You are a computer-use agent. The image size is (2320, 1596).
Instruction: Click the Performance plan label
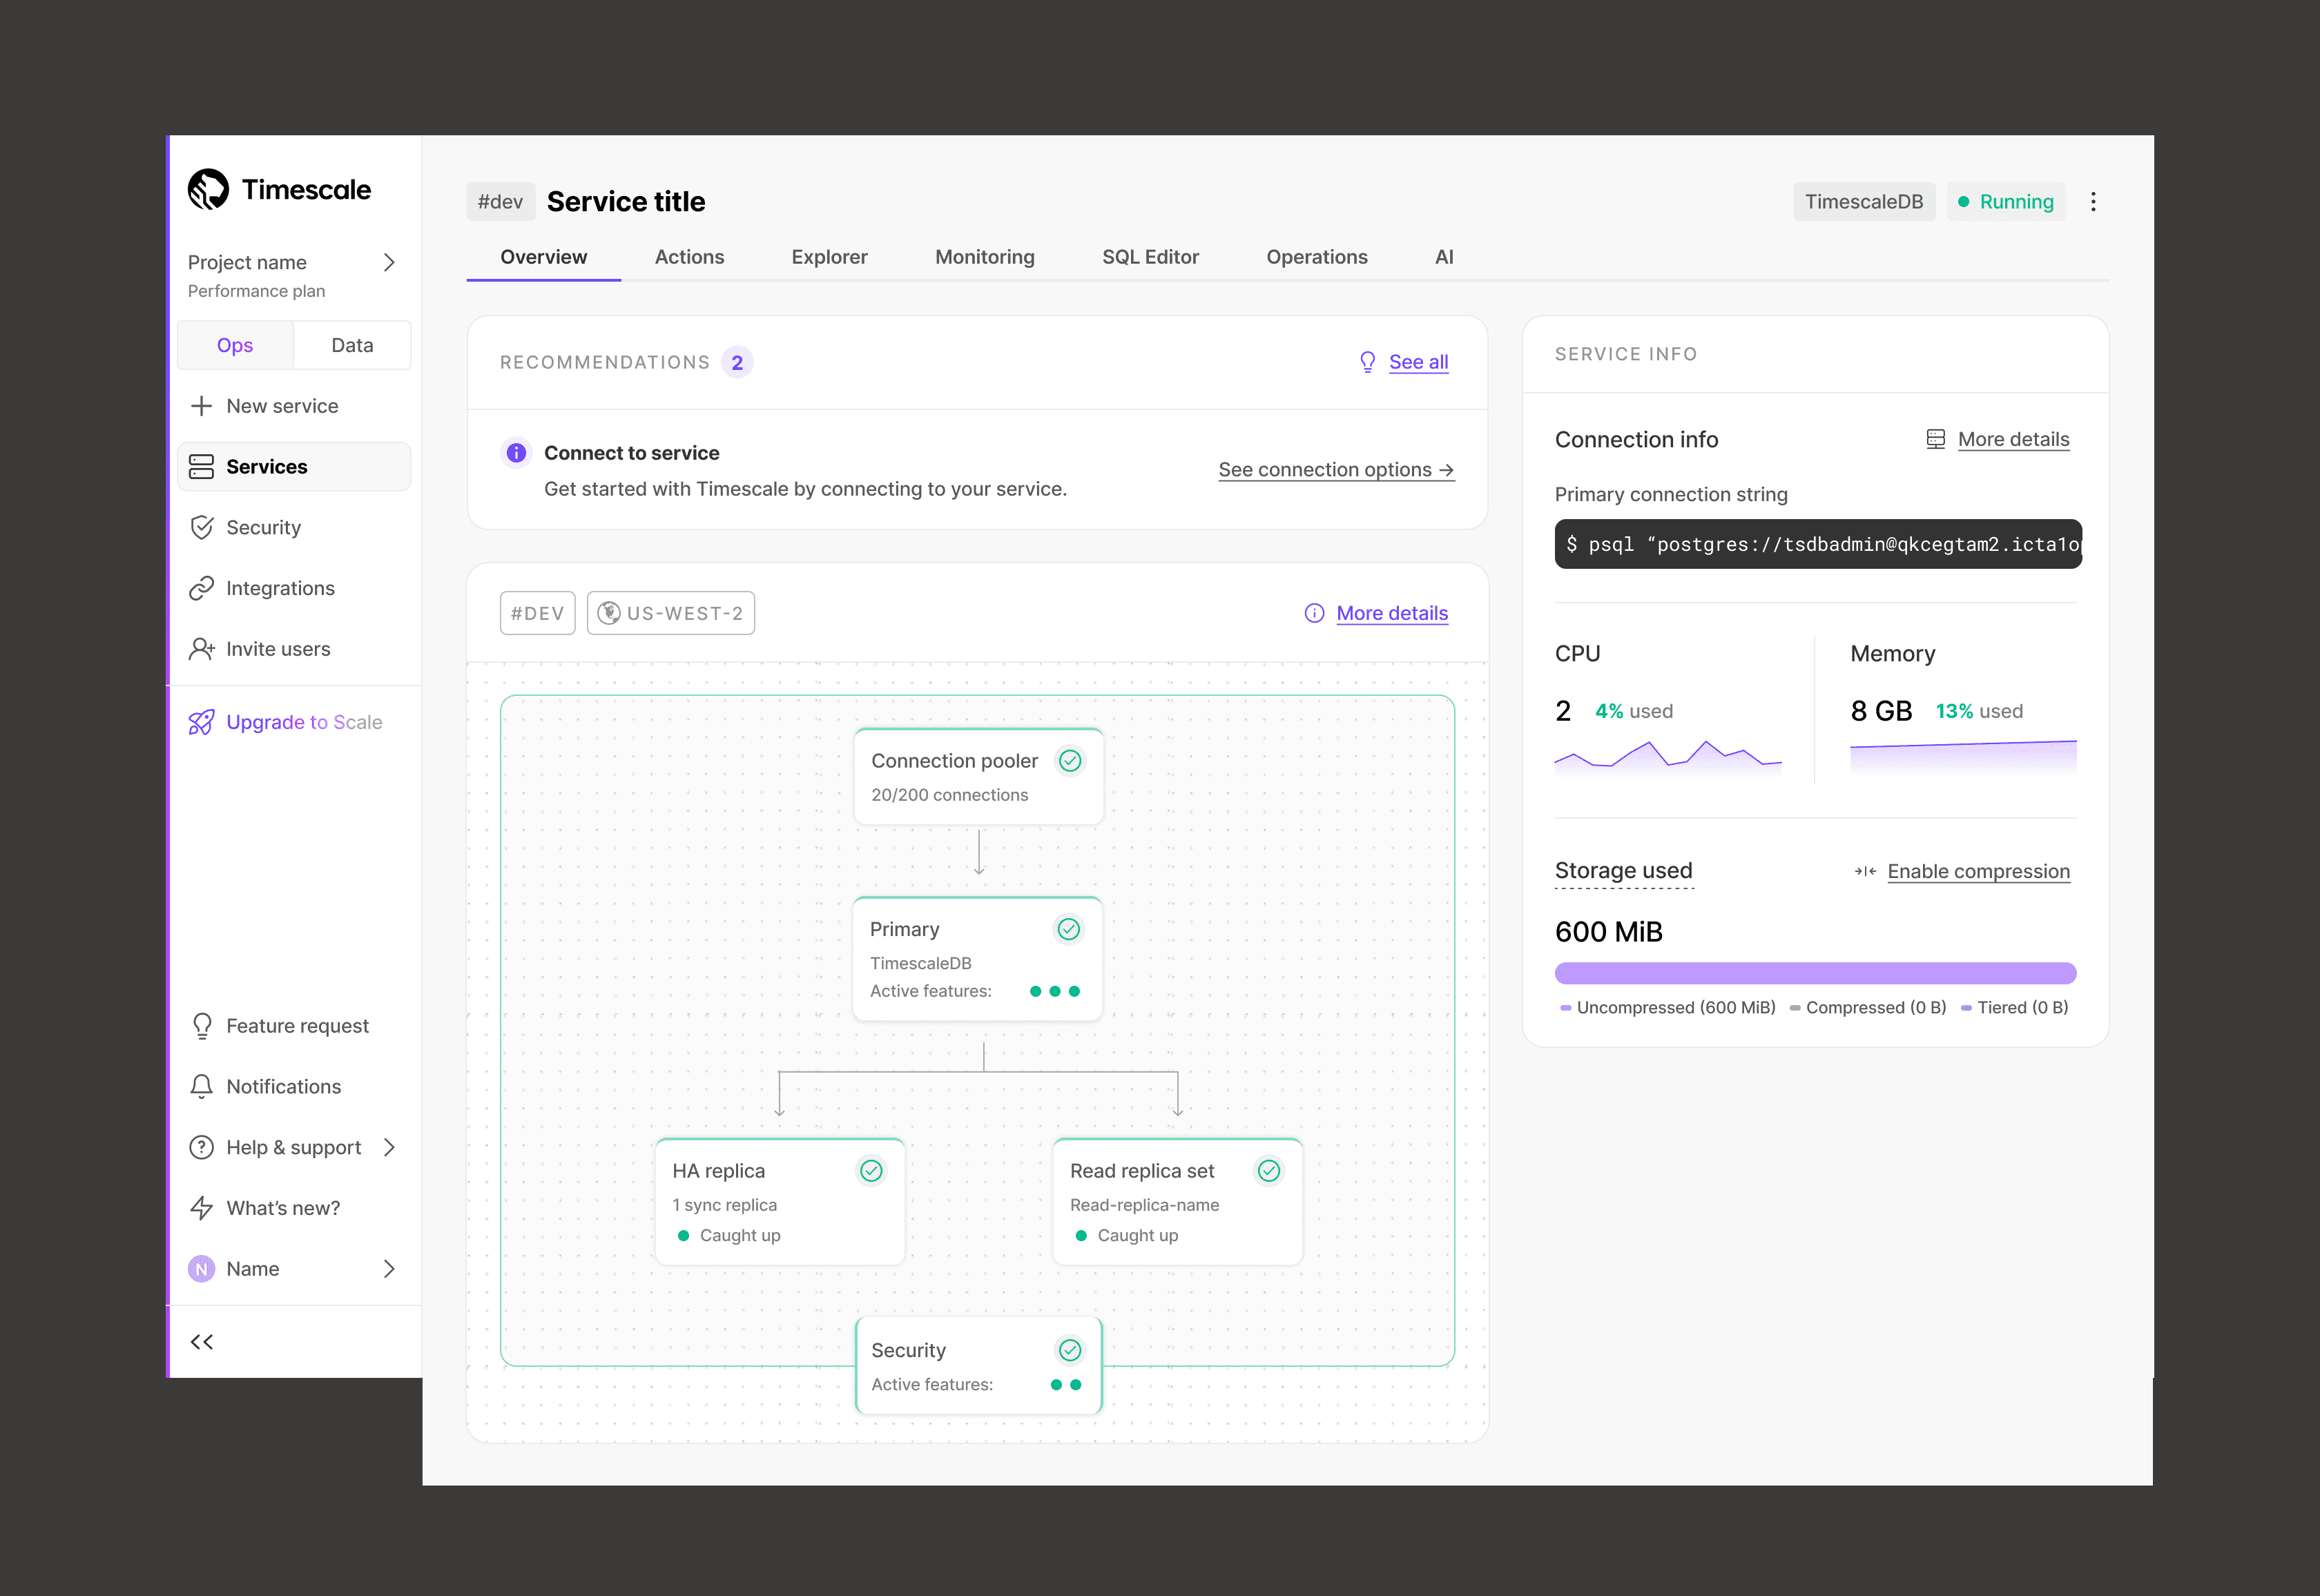click(256, 291)
